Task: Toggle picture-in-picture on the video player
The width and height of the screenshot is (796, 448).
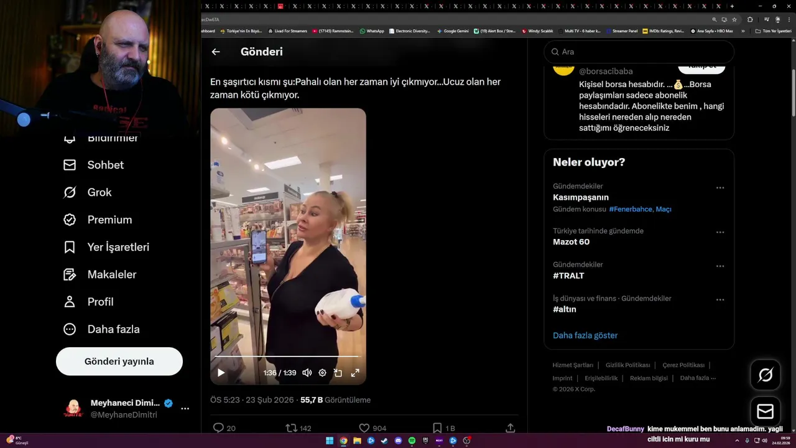Action: (x=338, y=373)
